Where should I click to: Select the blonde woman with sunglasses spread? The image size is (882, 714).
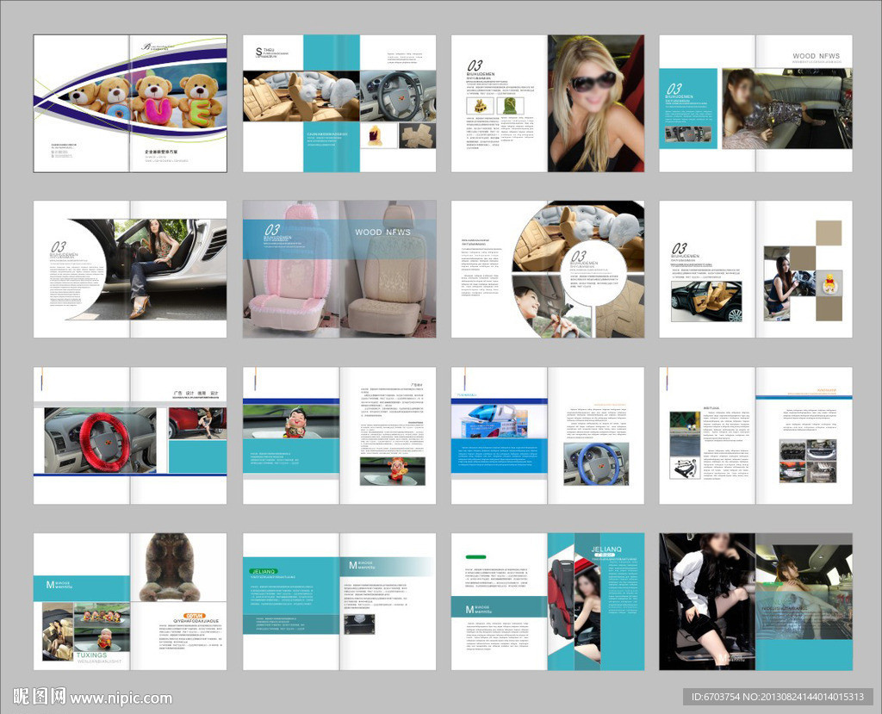[x=547, y=103]
